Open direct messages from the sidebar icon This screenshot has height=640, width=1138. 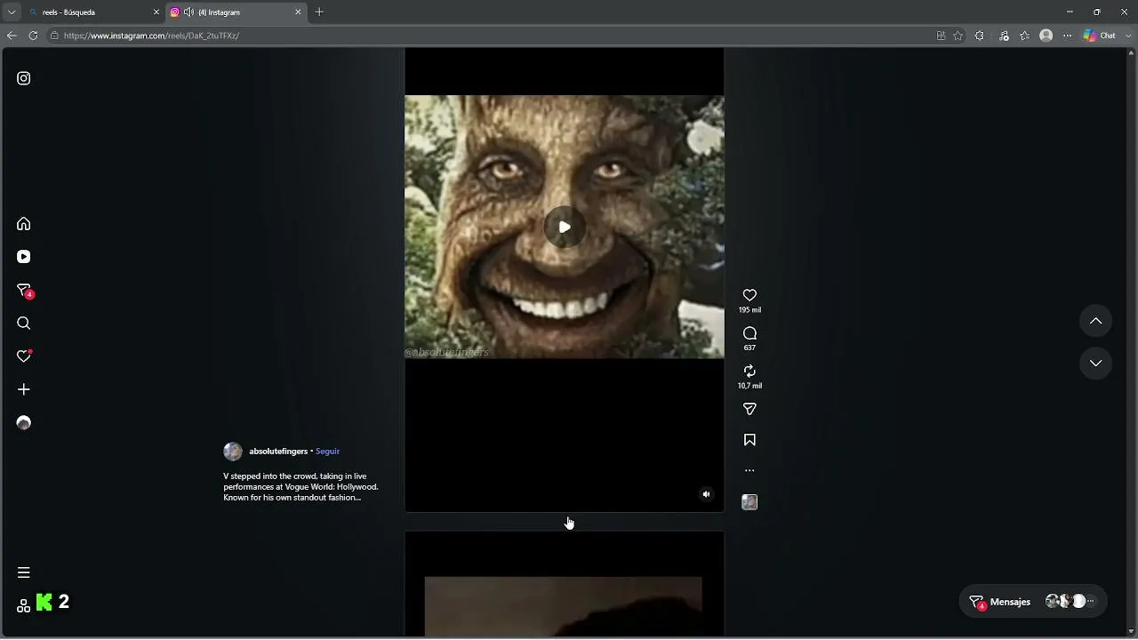tap(25, 291)
